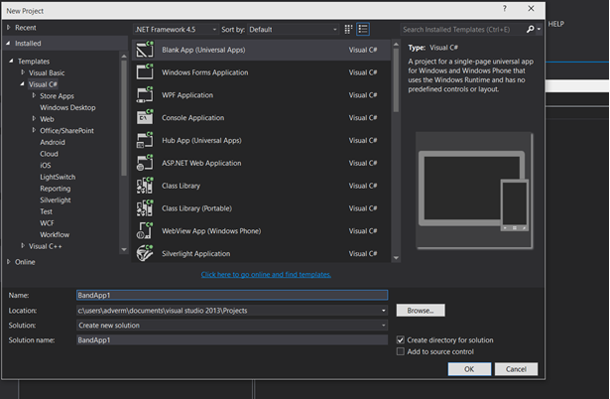This screenshot has width=610, height=399.
Task: Expand the Recent section
Action: 9,28
